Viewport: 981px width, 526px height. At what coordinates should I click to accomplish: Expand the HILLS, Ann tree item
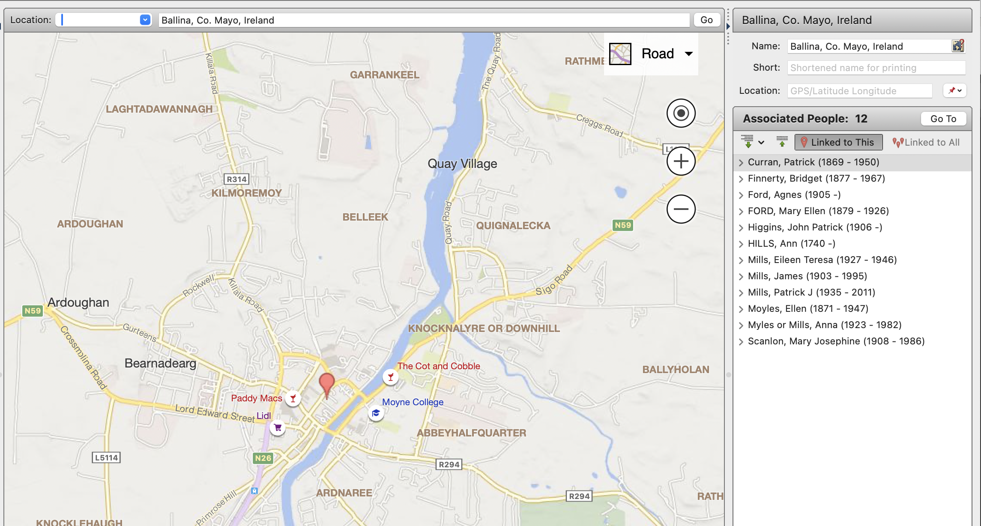(x=741, y=244)
